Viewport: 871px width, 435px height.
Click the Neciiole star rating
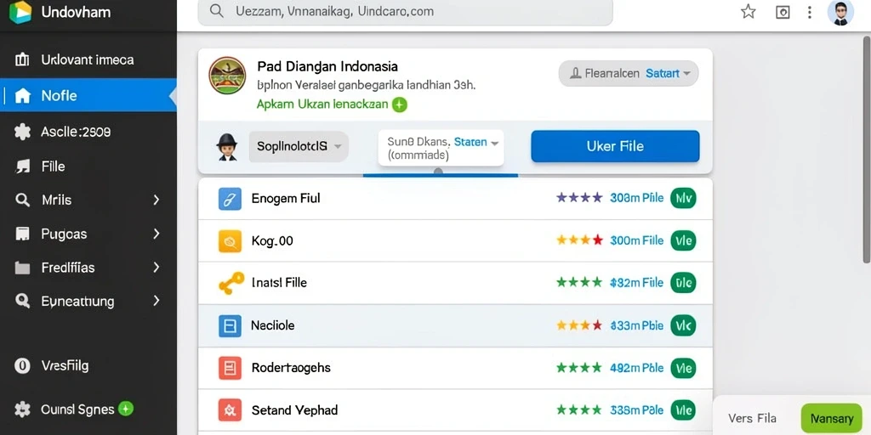coord(579,325)
